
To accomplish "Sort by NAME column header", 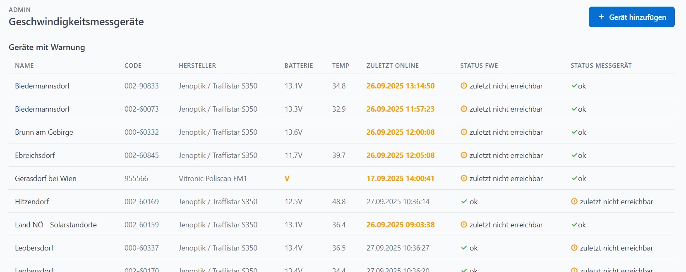I will coord(24,66).
